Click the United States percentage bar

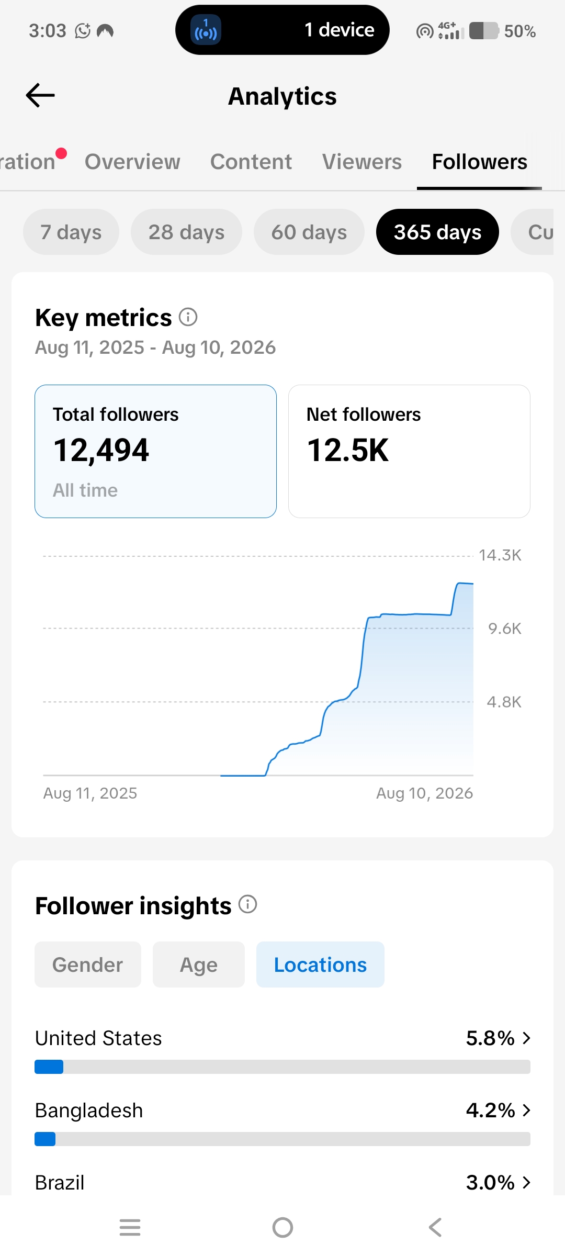[282, 1067]
